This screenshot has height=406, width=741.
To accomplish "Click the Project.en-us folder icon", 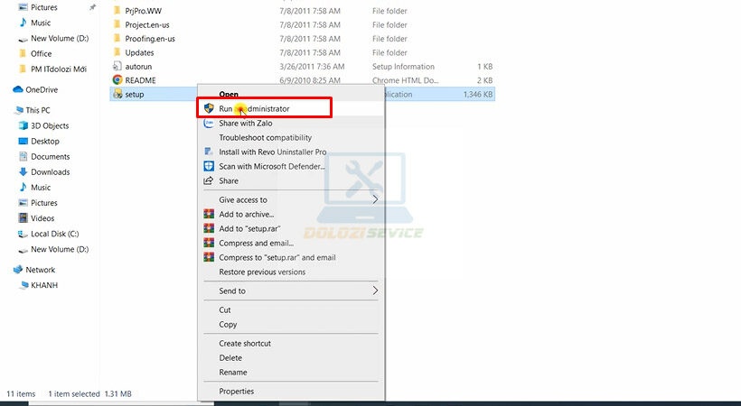I will 117,24.
